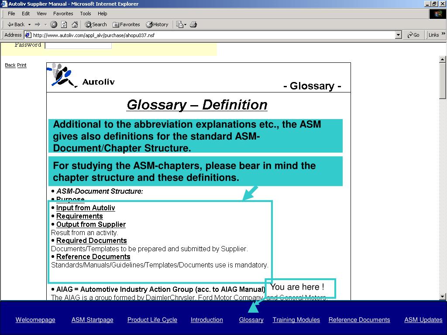Open the Tools menu
Image resolution: width=447 pixels, height=335 pixels.
(86, 14)
